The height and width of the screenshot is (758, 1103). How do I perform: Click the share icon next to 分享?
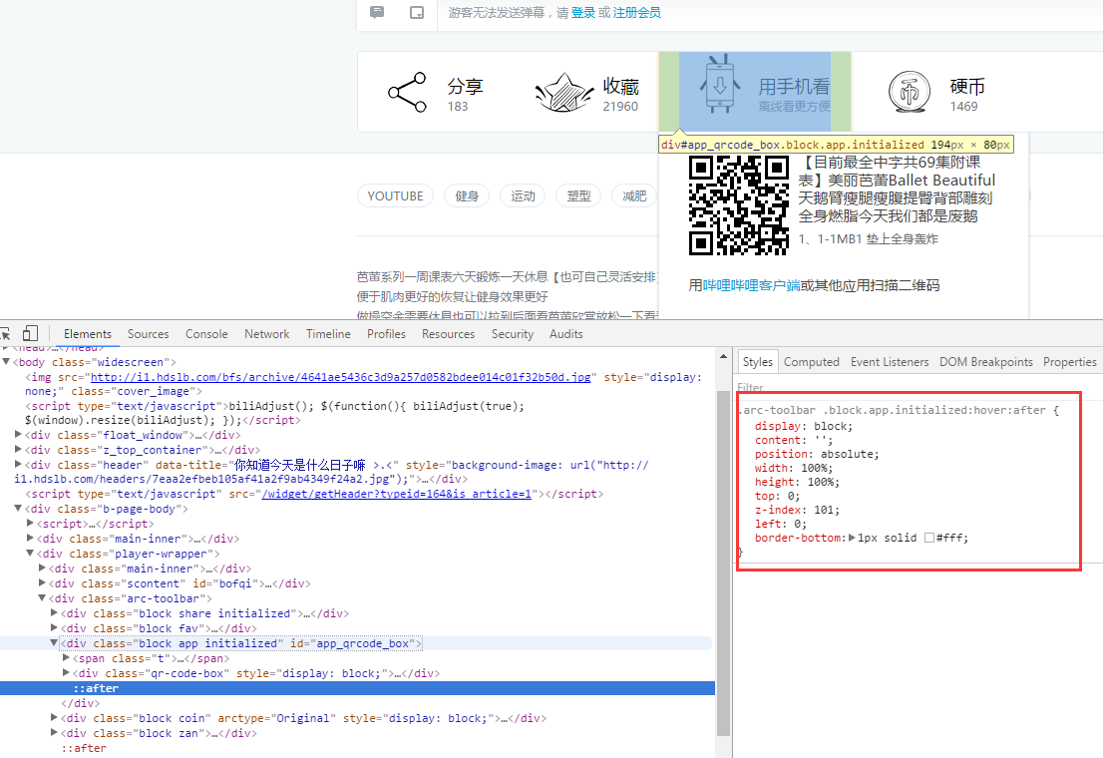point(407,92)
